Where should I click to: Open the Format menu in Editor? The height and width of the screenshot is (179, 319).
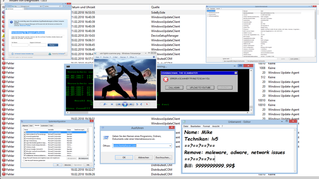click(206, 126)
